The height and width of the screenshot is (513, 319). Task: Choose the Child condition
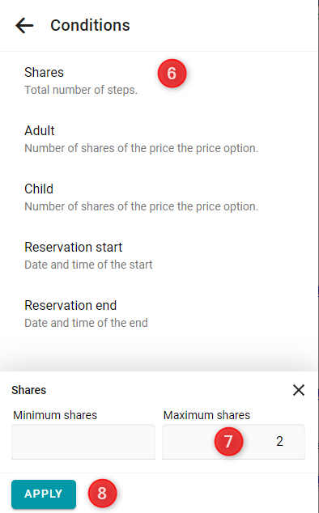coord(159,197)
